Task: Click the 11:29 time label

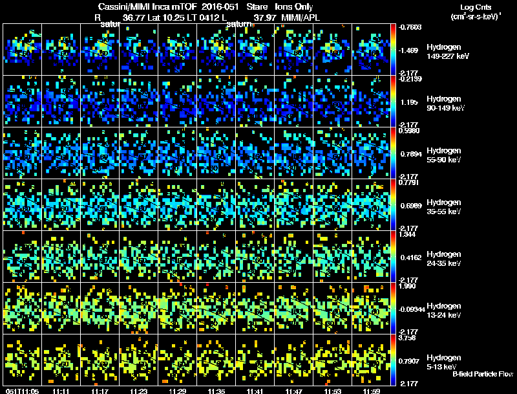Action: pos(177,391)
